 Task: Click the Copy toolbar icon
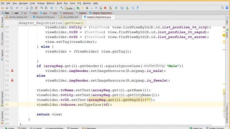[x=31, y=8]
